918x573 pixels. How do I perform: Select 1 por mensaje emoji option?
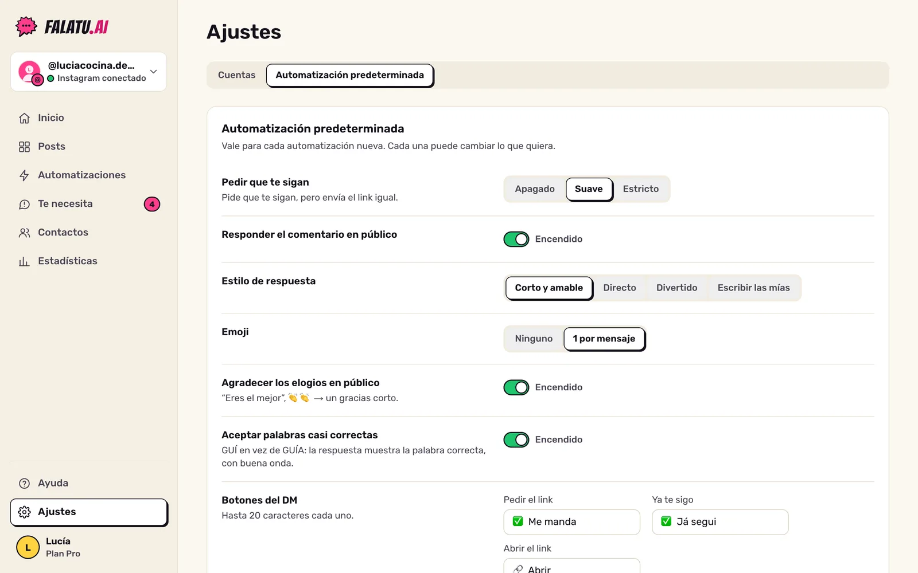pos(604,339)
